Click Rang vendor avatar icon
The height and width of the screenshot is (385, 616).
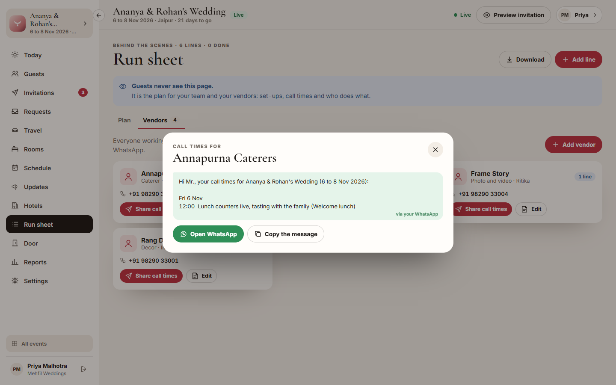128,243
